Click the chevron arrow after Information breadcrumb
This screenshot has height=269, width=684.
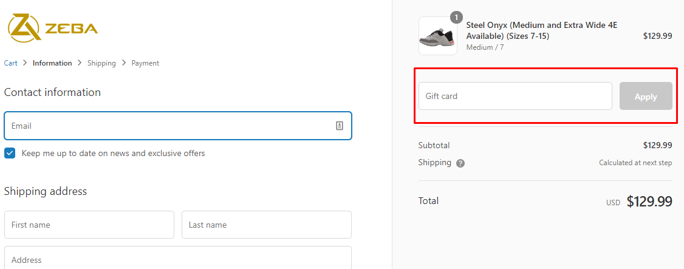click(80, 63)
